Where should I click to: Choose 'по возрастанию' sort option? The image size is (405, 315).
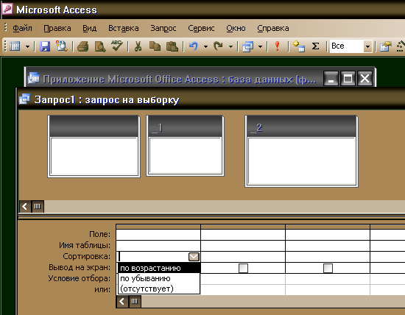(x=159, y=268)
